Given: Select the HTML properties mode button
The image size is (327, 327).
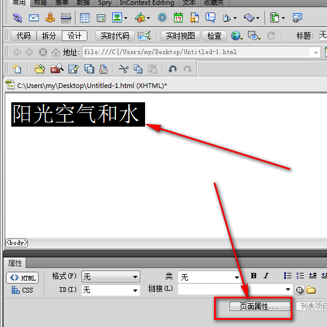Looking at the screenshot, I should (23, 278).
